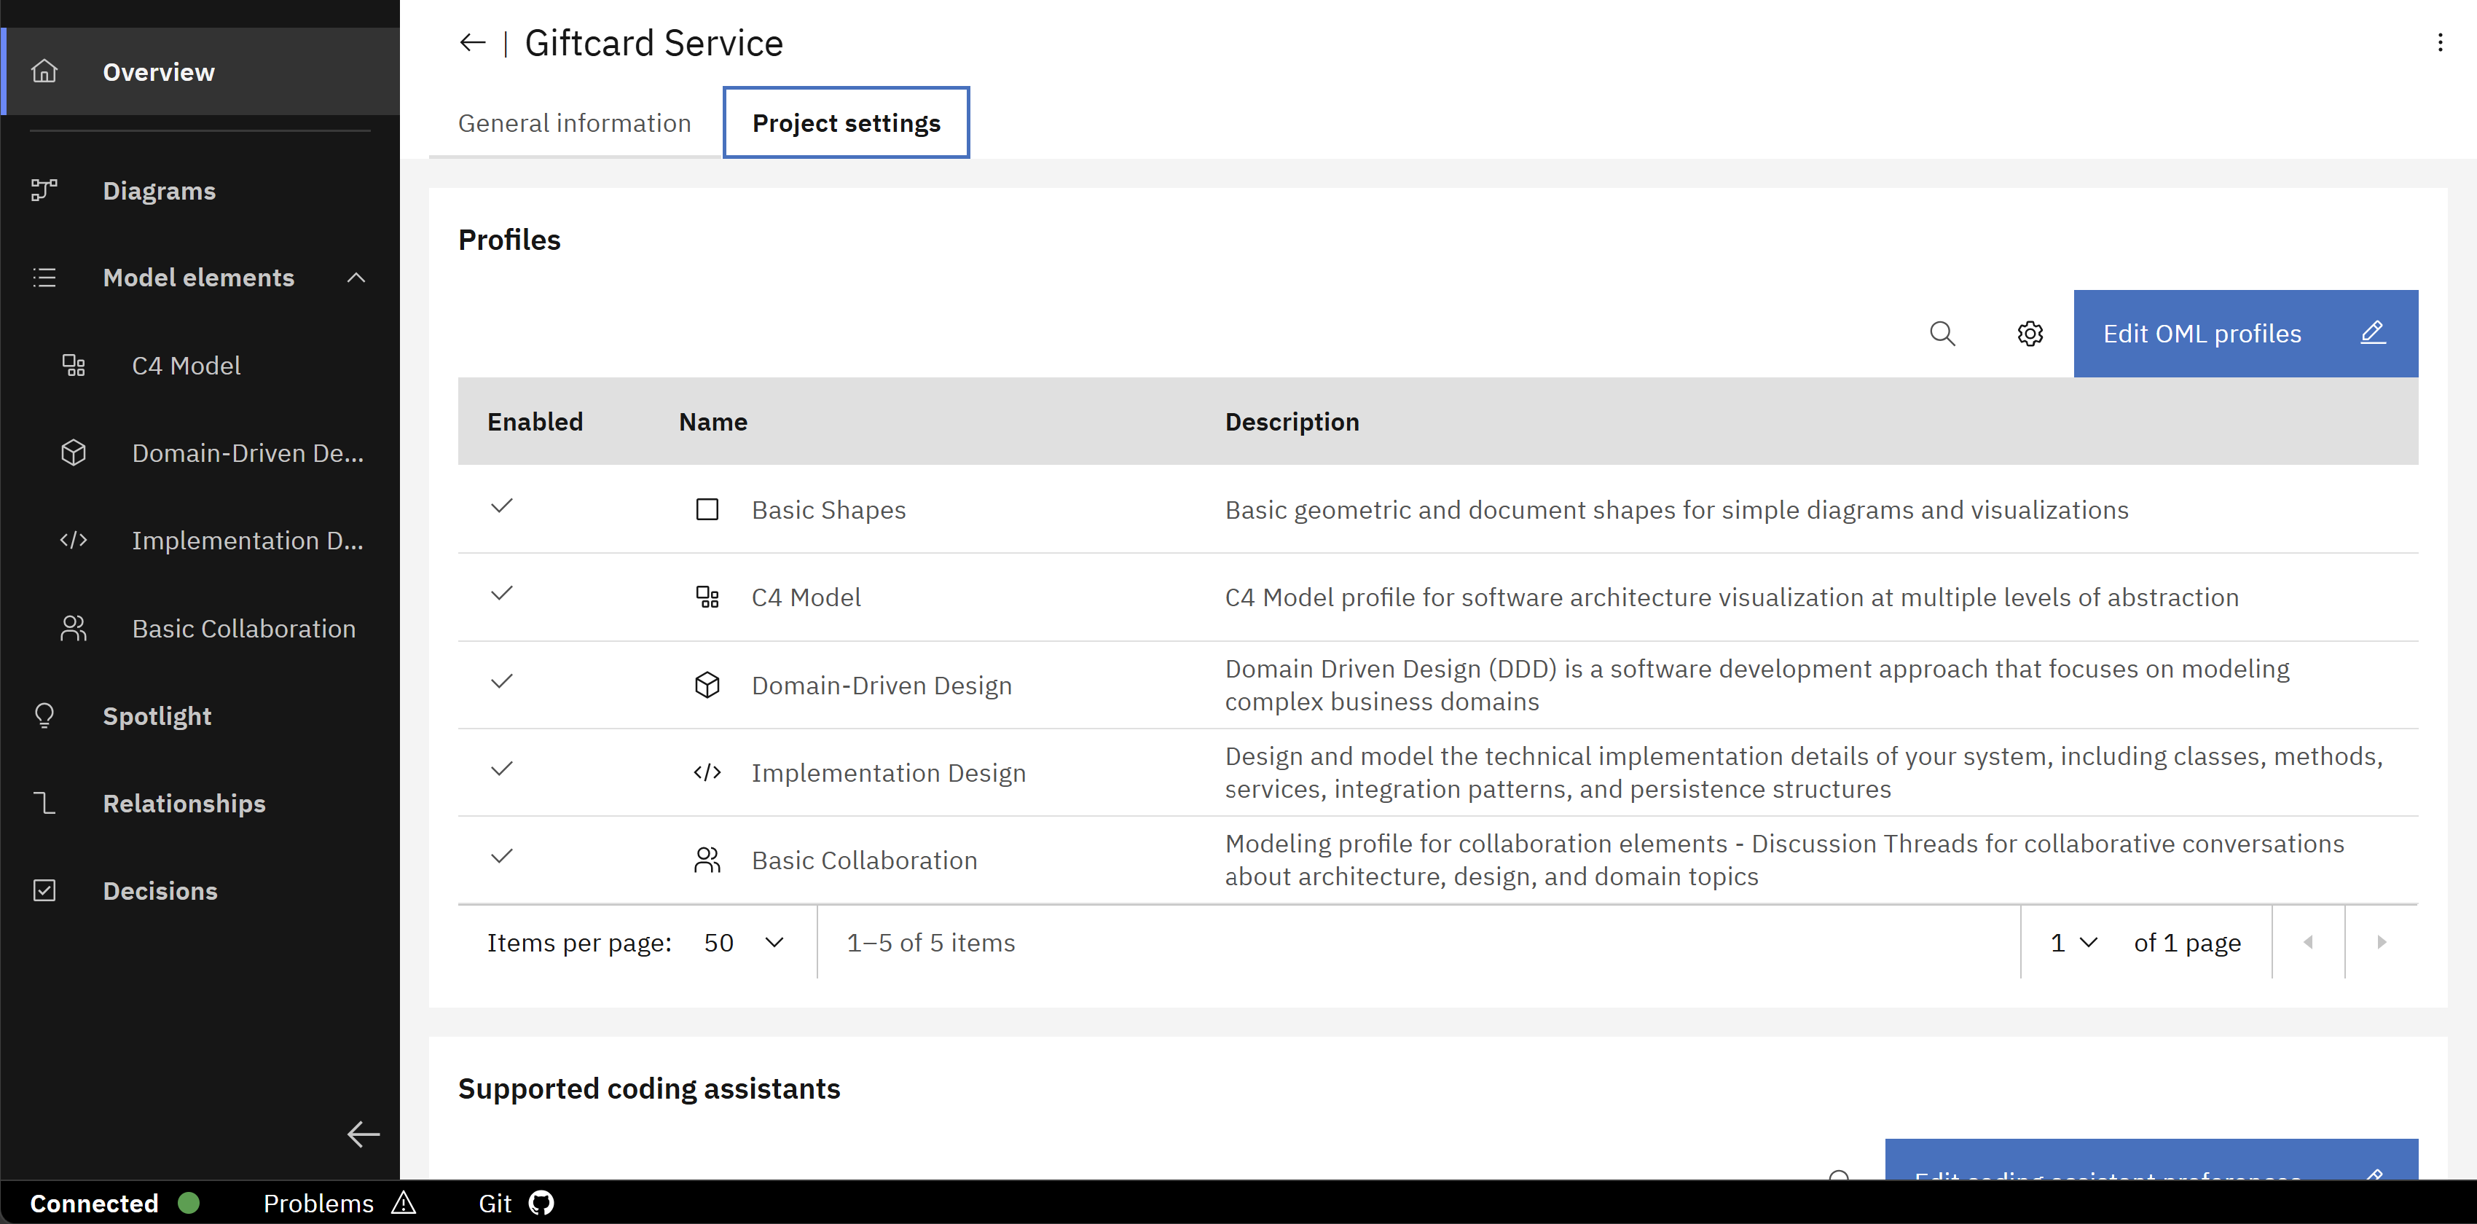Click the Connected status indicator
Viewport: 2477px width, 1224px height.
click(114, 1203)
